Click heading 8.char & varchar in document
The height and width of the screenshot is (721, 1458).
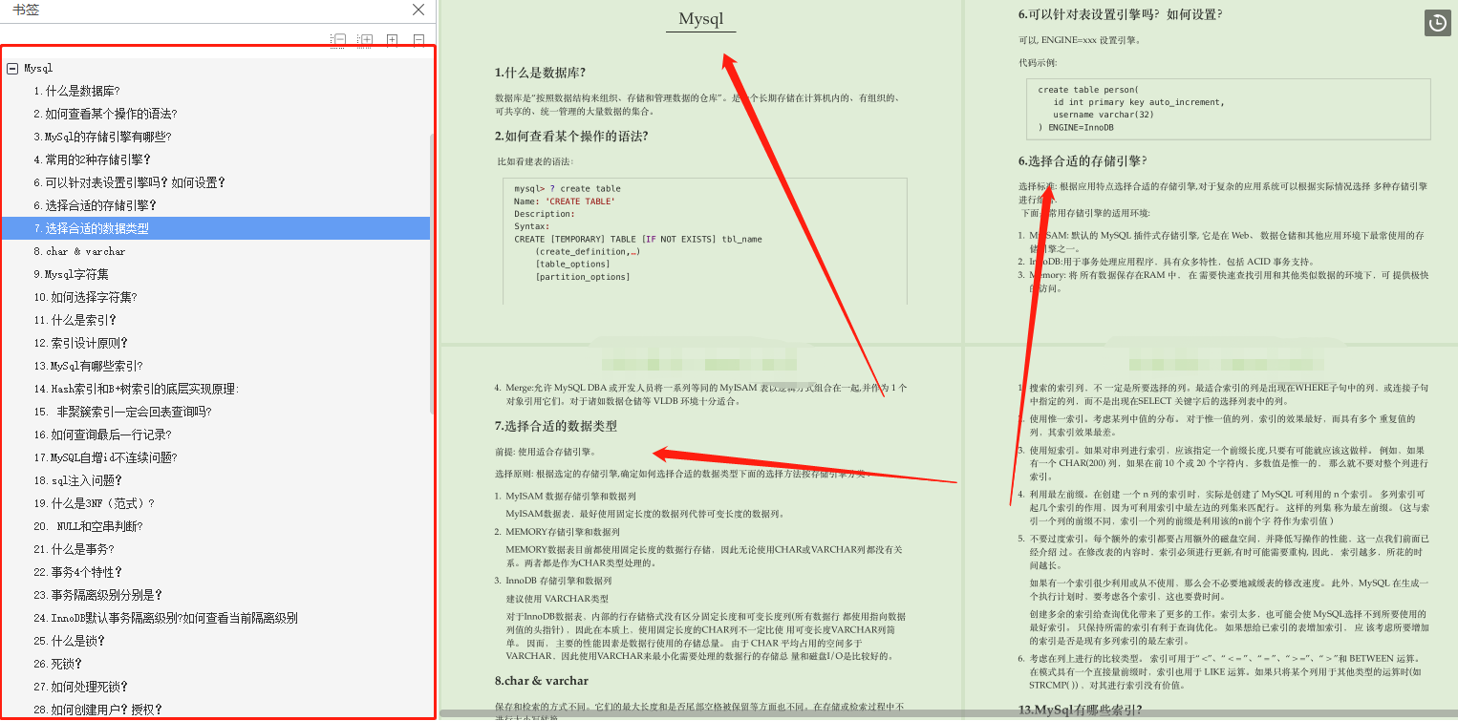point(542,681)
